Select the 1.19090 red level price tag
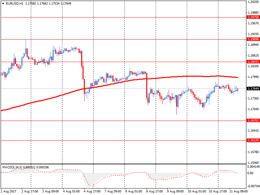This screenshot has width=260, height=195. click(x=253, y=39)
